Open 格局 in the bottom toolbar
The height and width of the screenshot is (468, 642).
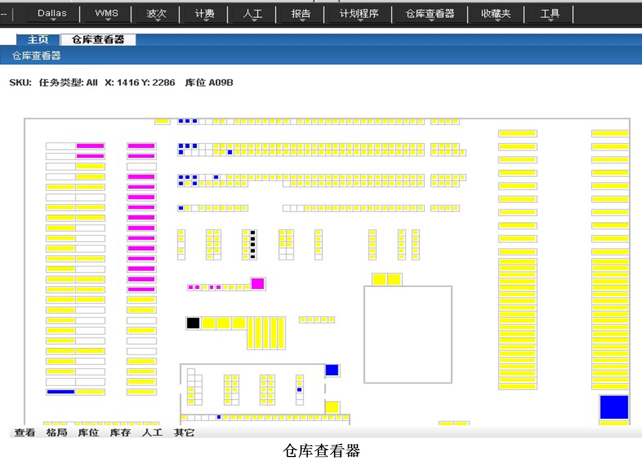pos(56,433)
